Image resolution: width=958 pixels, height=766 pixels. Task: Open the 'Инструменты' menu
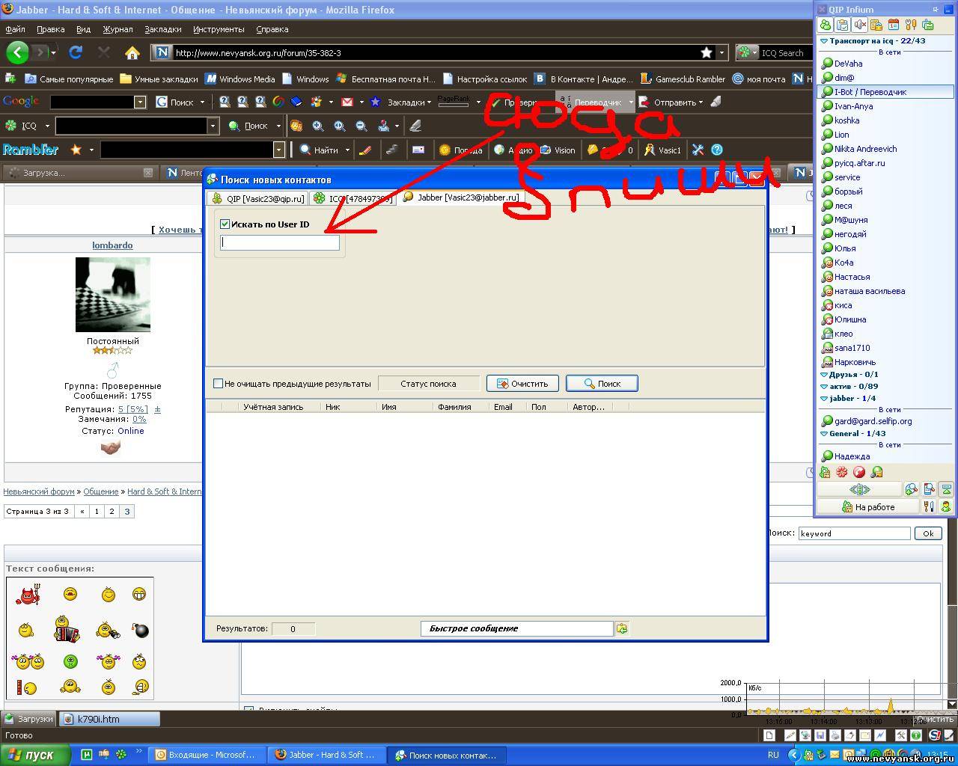coord(219,29)
